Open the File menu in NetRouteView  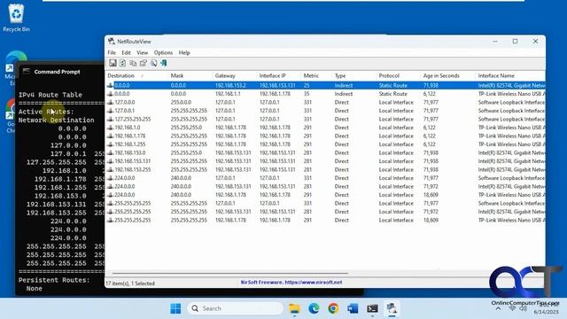tap(112, 53)
